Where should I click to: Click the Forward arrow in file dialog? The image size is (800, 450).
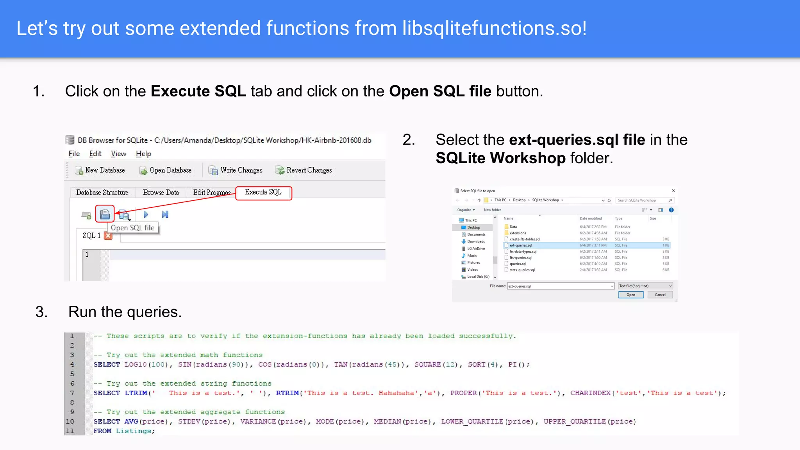[x=466, y=200]
